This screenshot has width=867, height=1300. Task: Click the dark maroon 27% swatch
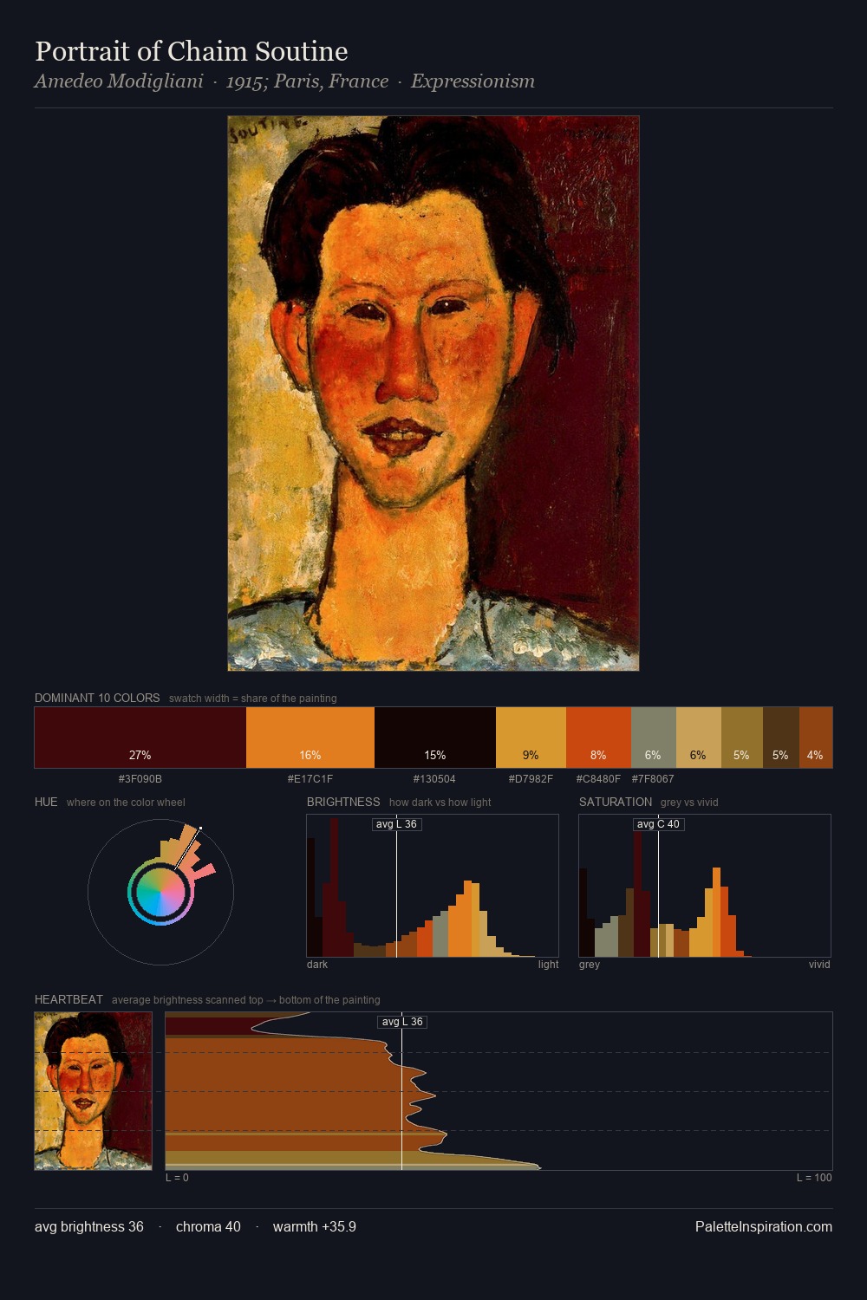[140, 738]
